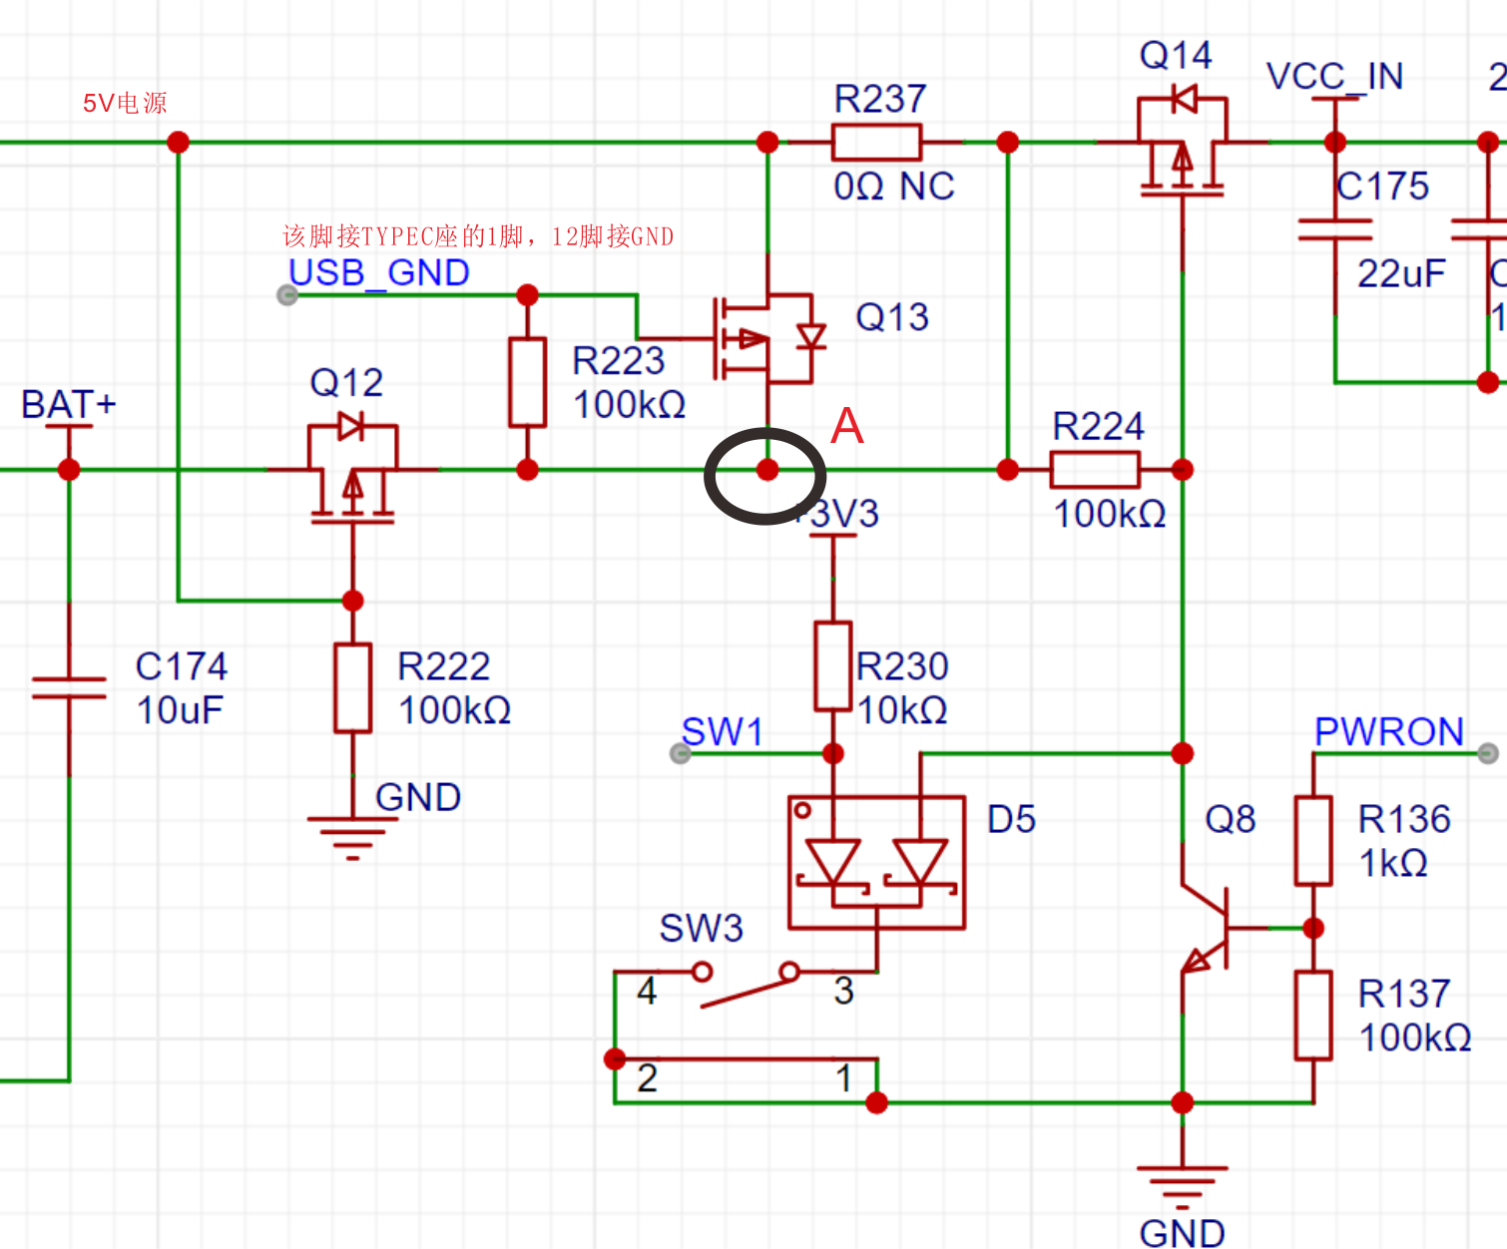Click the 'R230' designator text
Image resolution: width=1507 pixels, height=1249 pixels.
click(x=902, y=665)
